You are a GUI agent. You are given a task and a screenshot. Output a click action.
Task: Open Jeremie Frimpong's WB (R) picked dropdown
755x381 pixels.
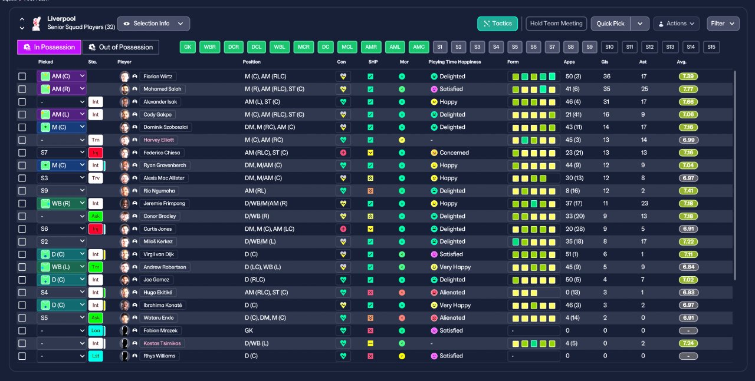[62, 204]
